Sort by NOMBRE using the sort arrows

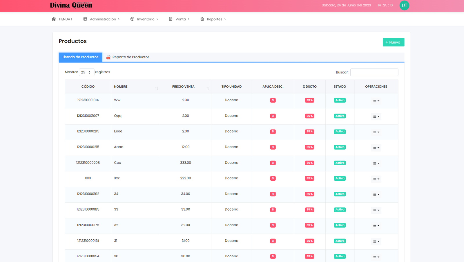[157, 88]
